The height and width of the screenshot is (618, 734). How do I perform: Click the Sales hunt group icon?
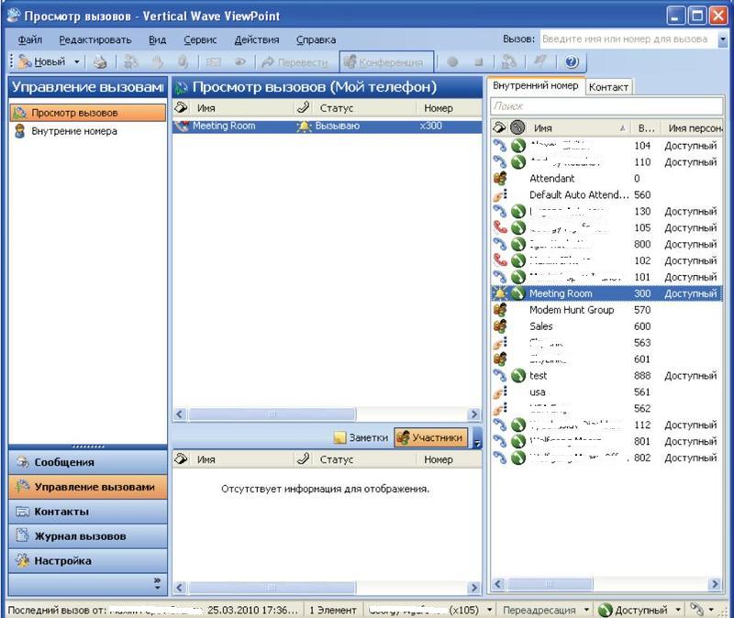(x=500, y=326)
